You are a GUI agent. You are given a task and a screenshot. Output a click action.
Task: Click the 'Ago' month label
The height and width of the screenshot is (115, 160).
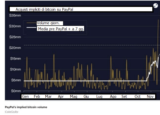click(113, 97)
